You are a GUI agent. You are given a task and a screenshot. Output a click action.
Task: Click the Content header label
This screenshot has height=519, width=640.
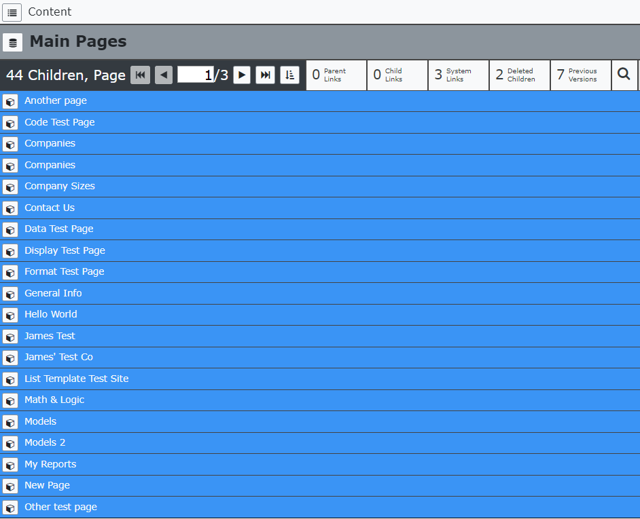(50, 12)
